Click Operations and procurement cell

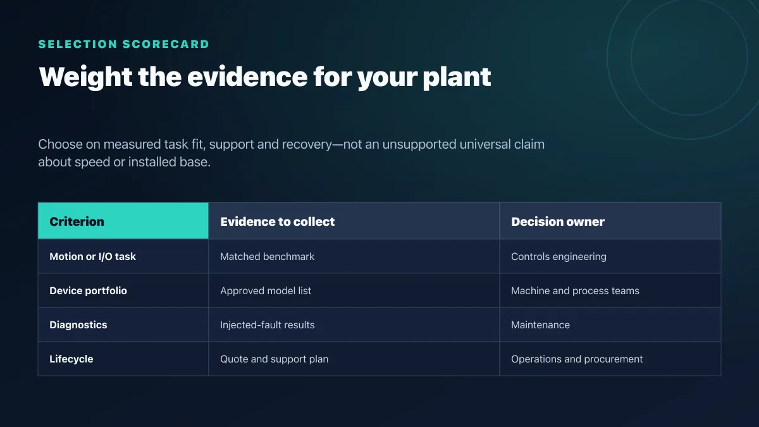(x=610, y=359)
